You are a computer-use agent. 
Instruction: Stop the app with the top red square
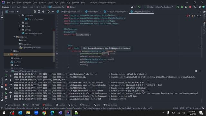click(x=190, y=7)
